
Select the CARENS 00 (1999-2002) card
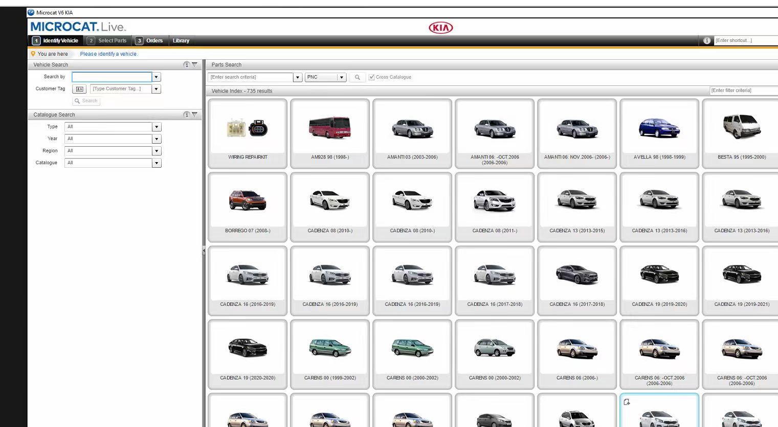(x=330, y=354)
